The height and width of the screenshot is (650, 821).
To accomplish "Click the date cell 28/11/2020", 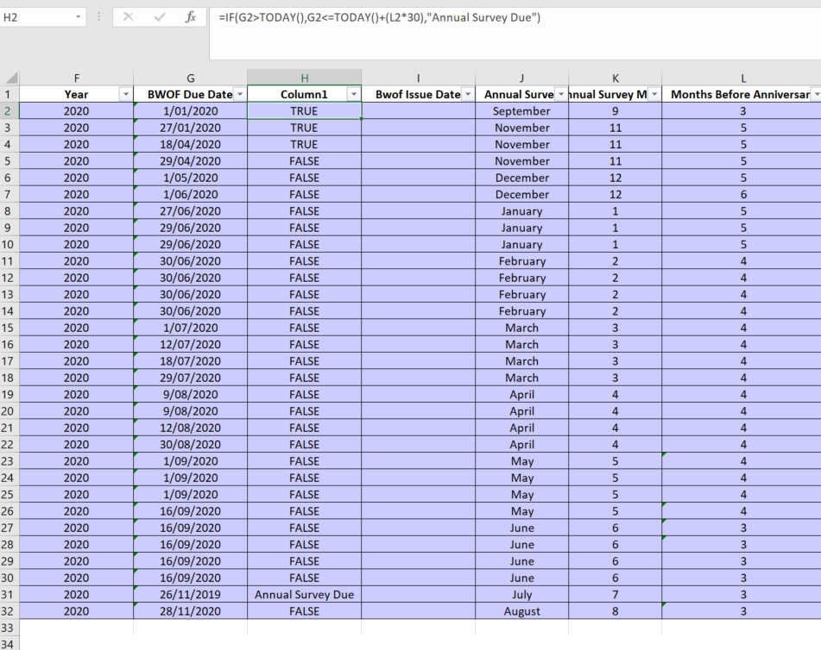I will [191, 611].
